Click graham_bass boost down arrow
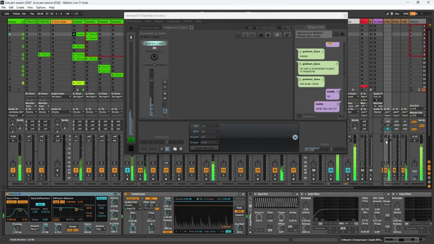 (165, 99)
